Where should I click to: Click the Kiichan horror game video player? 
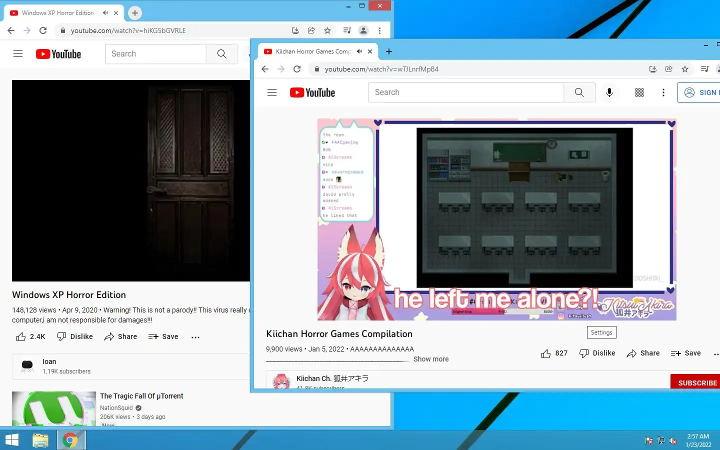pos(496,219)
